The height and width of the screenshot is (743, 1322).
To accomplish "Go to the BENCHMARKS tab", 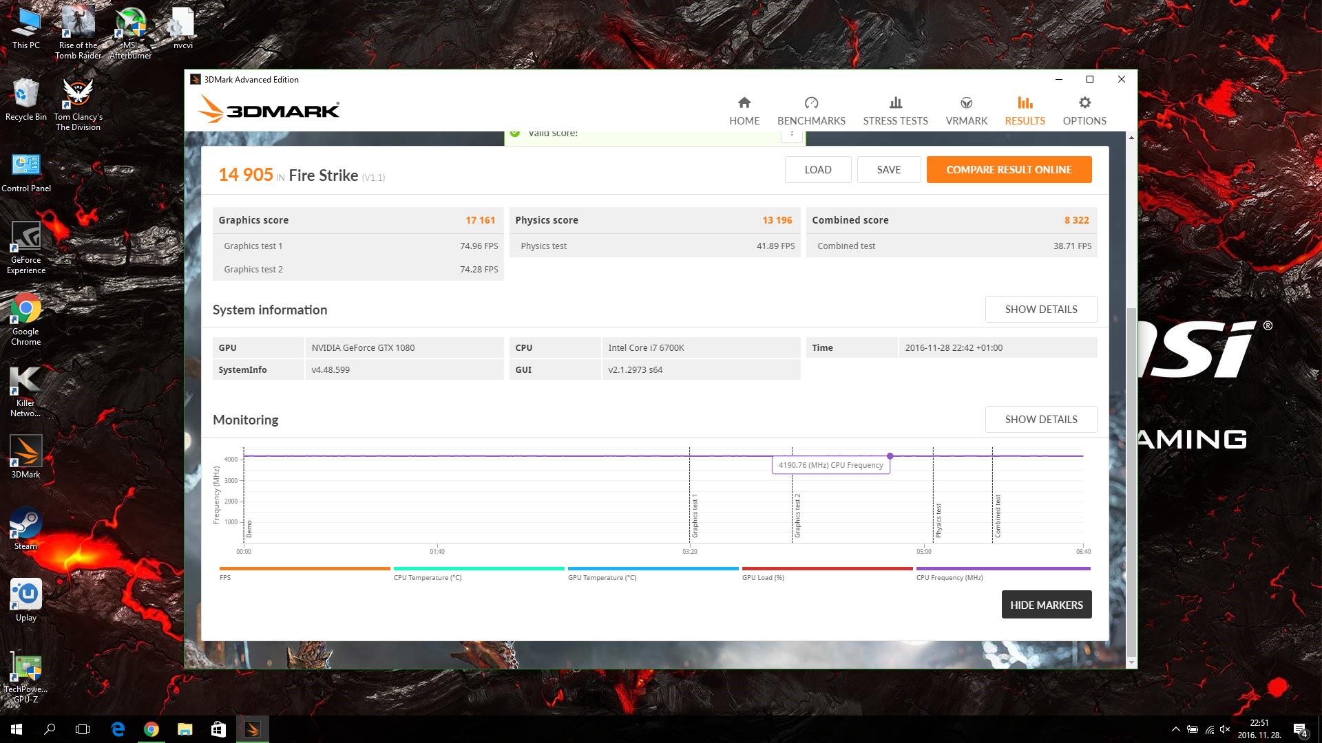I will pos(811,111).
